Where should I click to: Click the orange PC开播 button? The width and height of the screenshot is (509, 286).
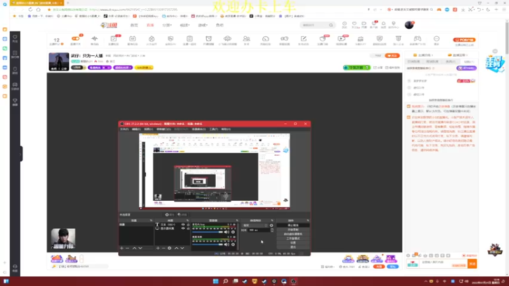coord(464,40)
